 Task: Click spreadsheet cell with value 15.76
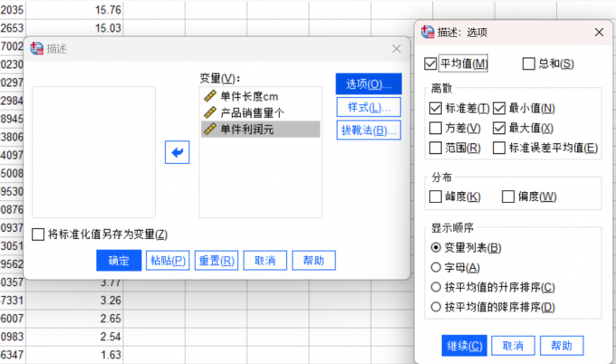74,9
